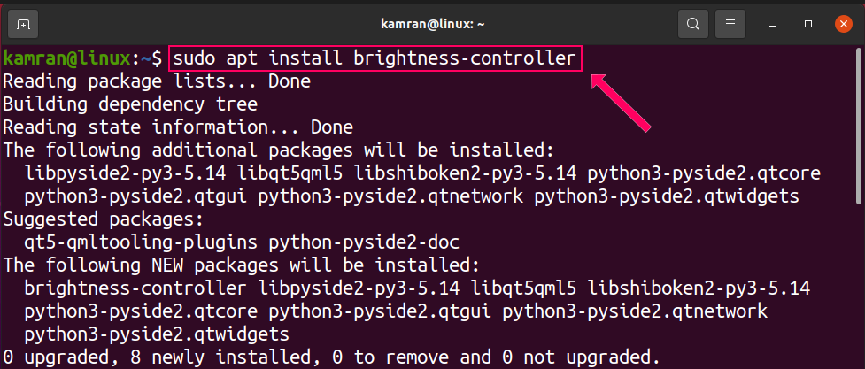
Task: Open the terminal search tool
Action: point(693,23)
